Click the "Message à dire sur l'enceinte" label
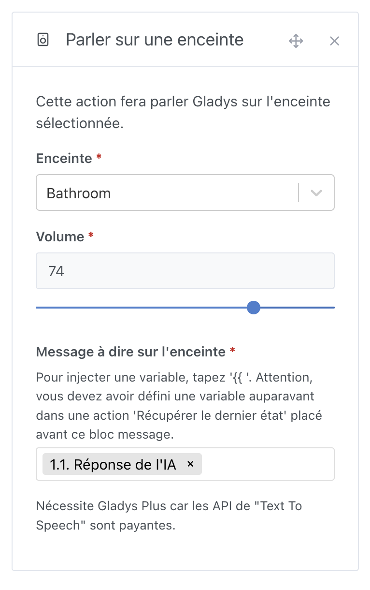This screenshot has height=590, width=370. tap(130, 352)
